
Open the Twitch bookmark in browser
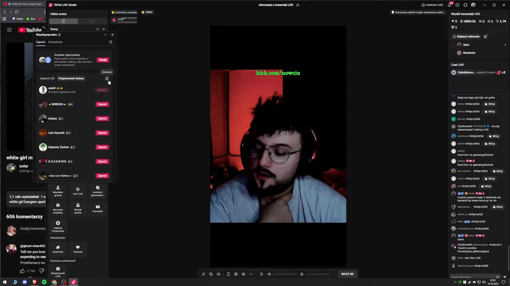tap(18, 19)
